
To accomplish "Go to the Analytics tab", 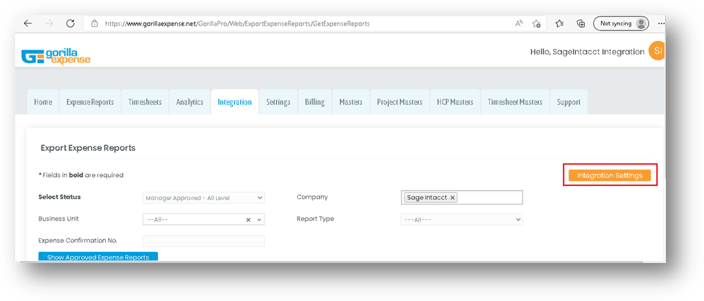I will (x=190, y=102).
